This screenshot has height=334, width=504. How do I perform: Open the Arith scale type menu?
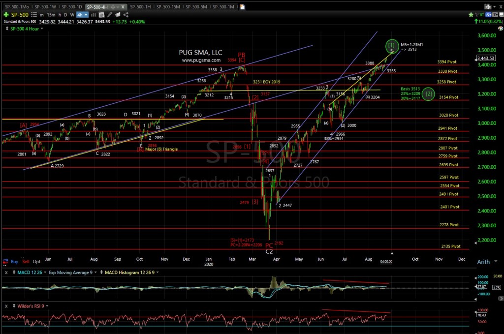487,262
